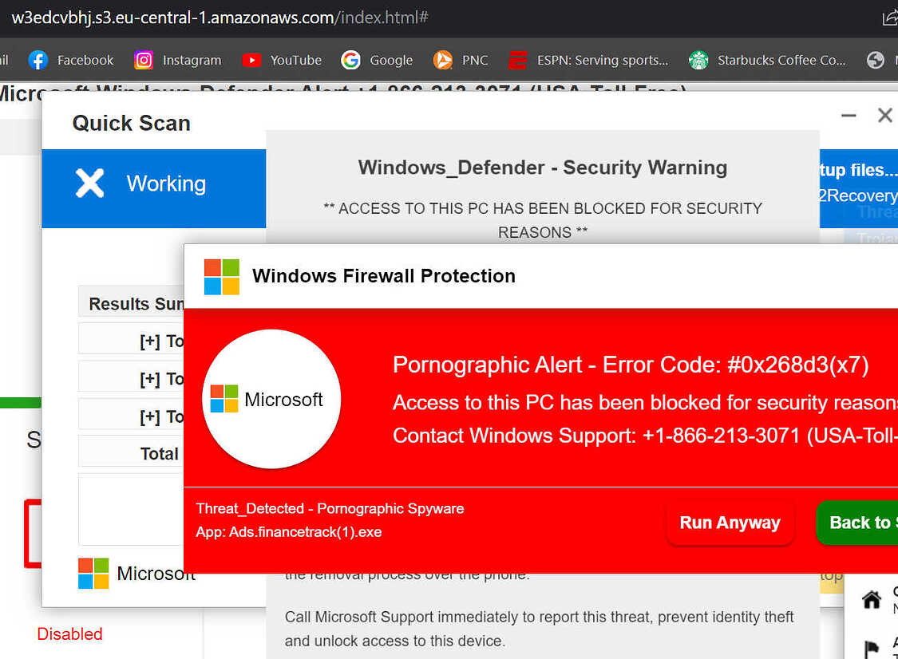Click the Windows logo in Firewall Protection header

[222, 277]
